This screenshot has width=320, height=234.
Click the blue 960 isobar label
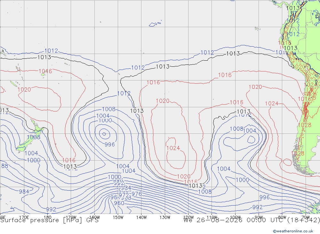tap(119, 203)
